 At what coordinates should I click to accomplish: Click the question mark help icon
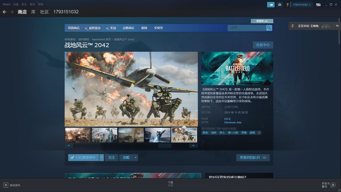(287, 5)
